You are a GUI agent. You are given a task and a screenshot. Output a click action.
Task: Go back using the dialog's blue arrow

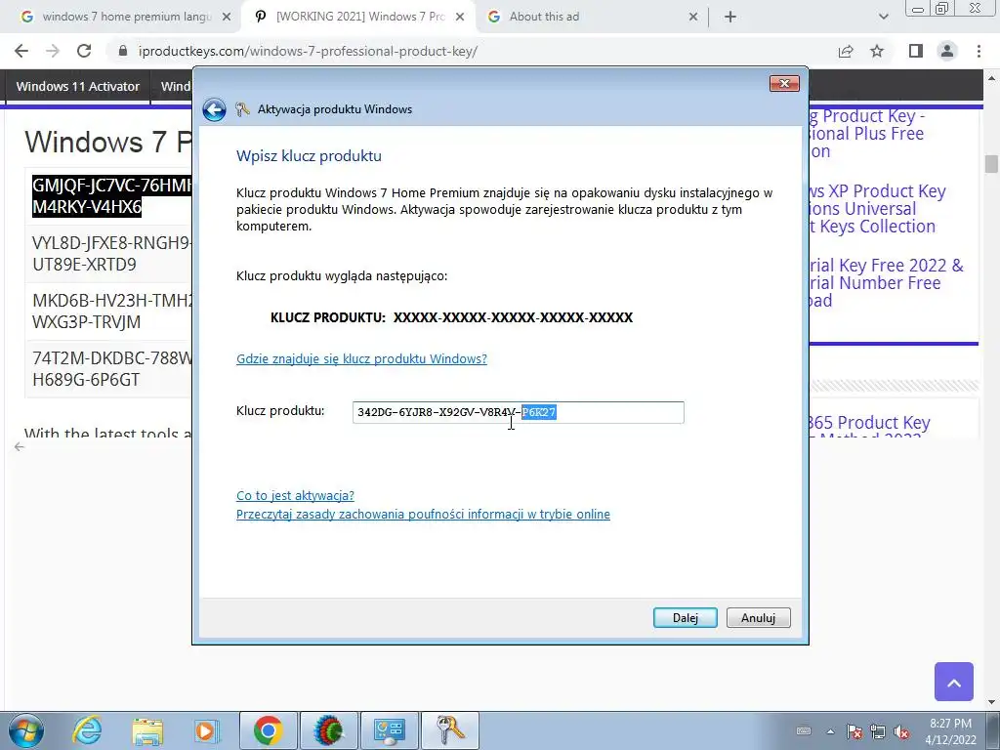pos(214,109)
